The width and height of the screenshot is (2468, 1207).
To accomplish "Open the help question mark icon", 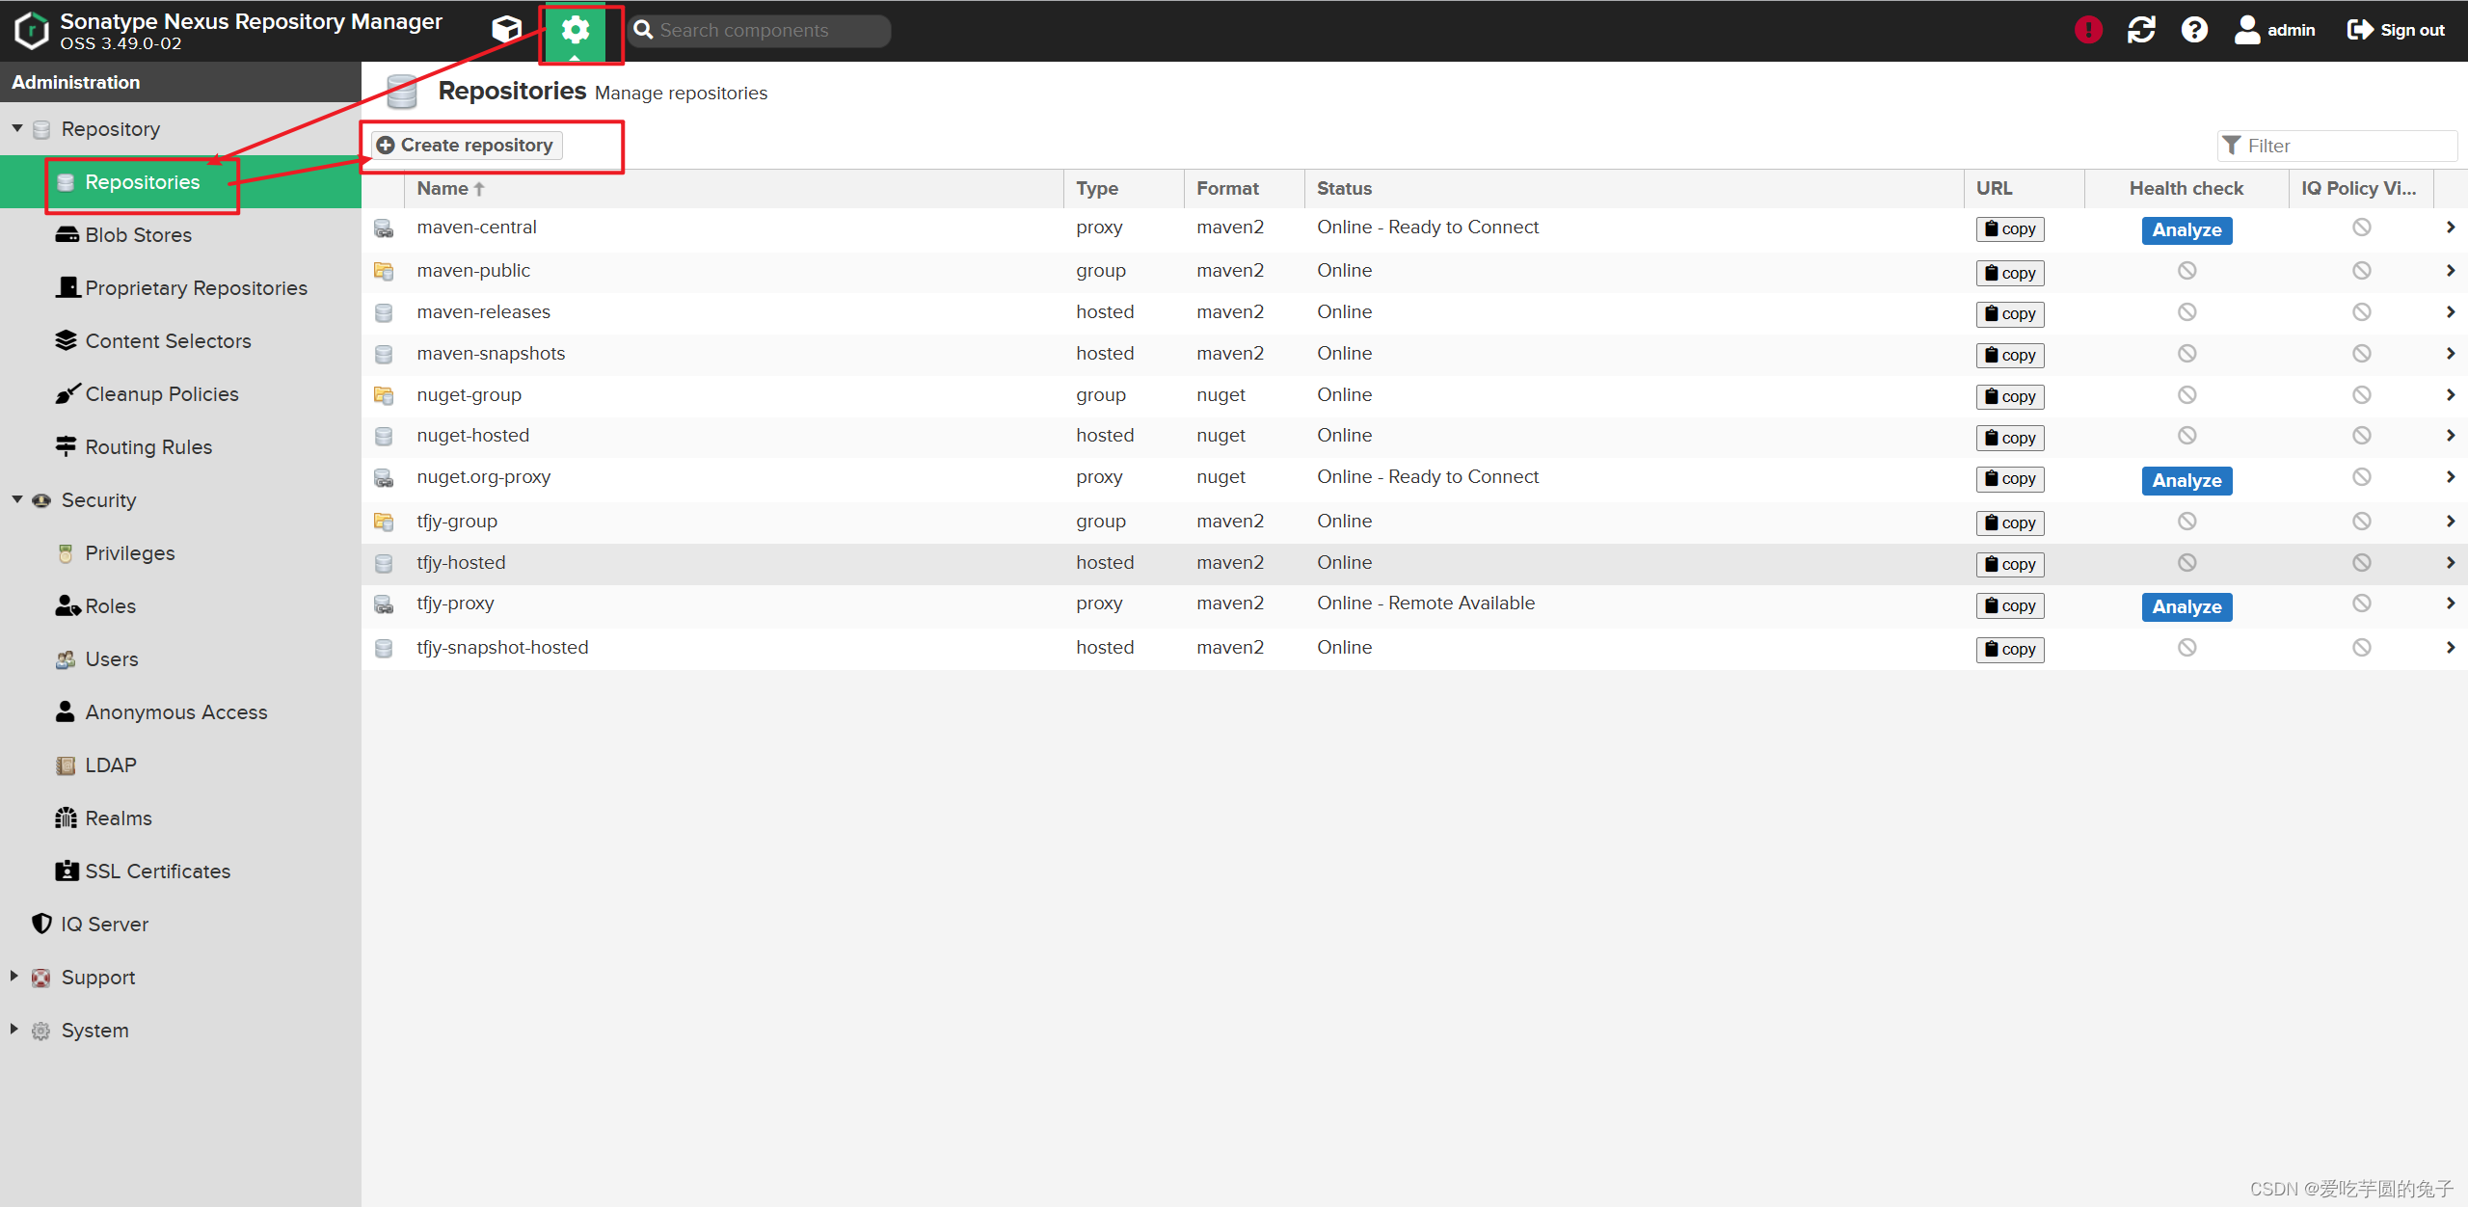I will pos(2194,30).
